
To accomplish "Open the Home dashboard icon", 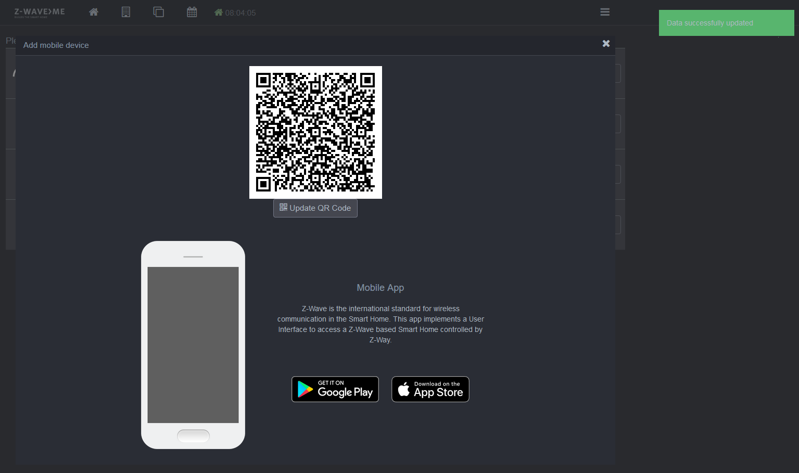I will (x=94, y=12).
